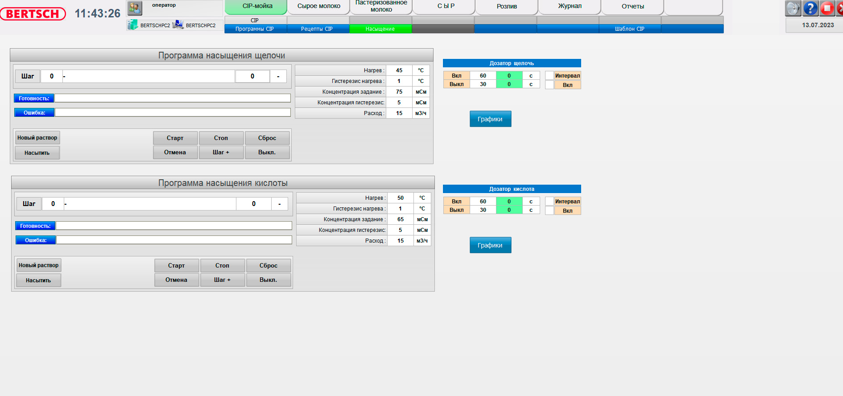Image resolution: width=843 pixels, height=396 pixels.
Task: Click the speaker sound icon
Action: [793, 8]
